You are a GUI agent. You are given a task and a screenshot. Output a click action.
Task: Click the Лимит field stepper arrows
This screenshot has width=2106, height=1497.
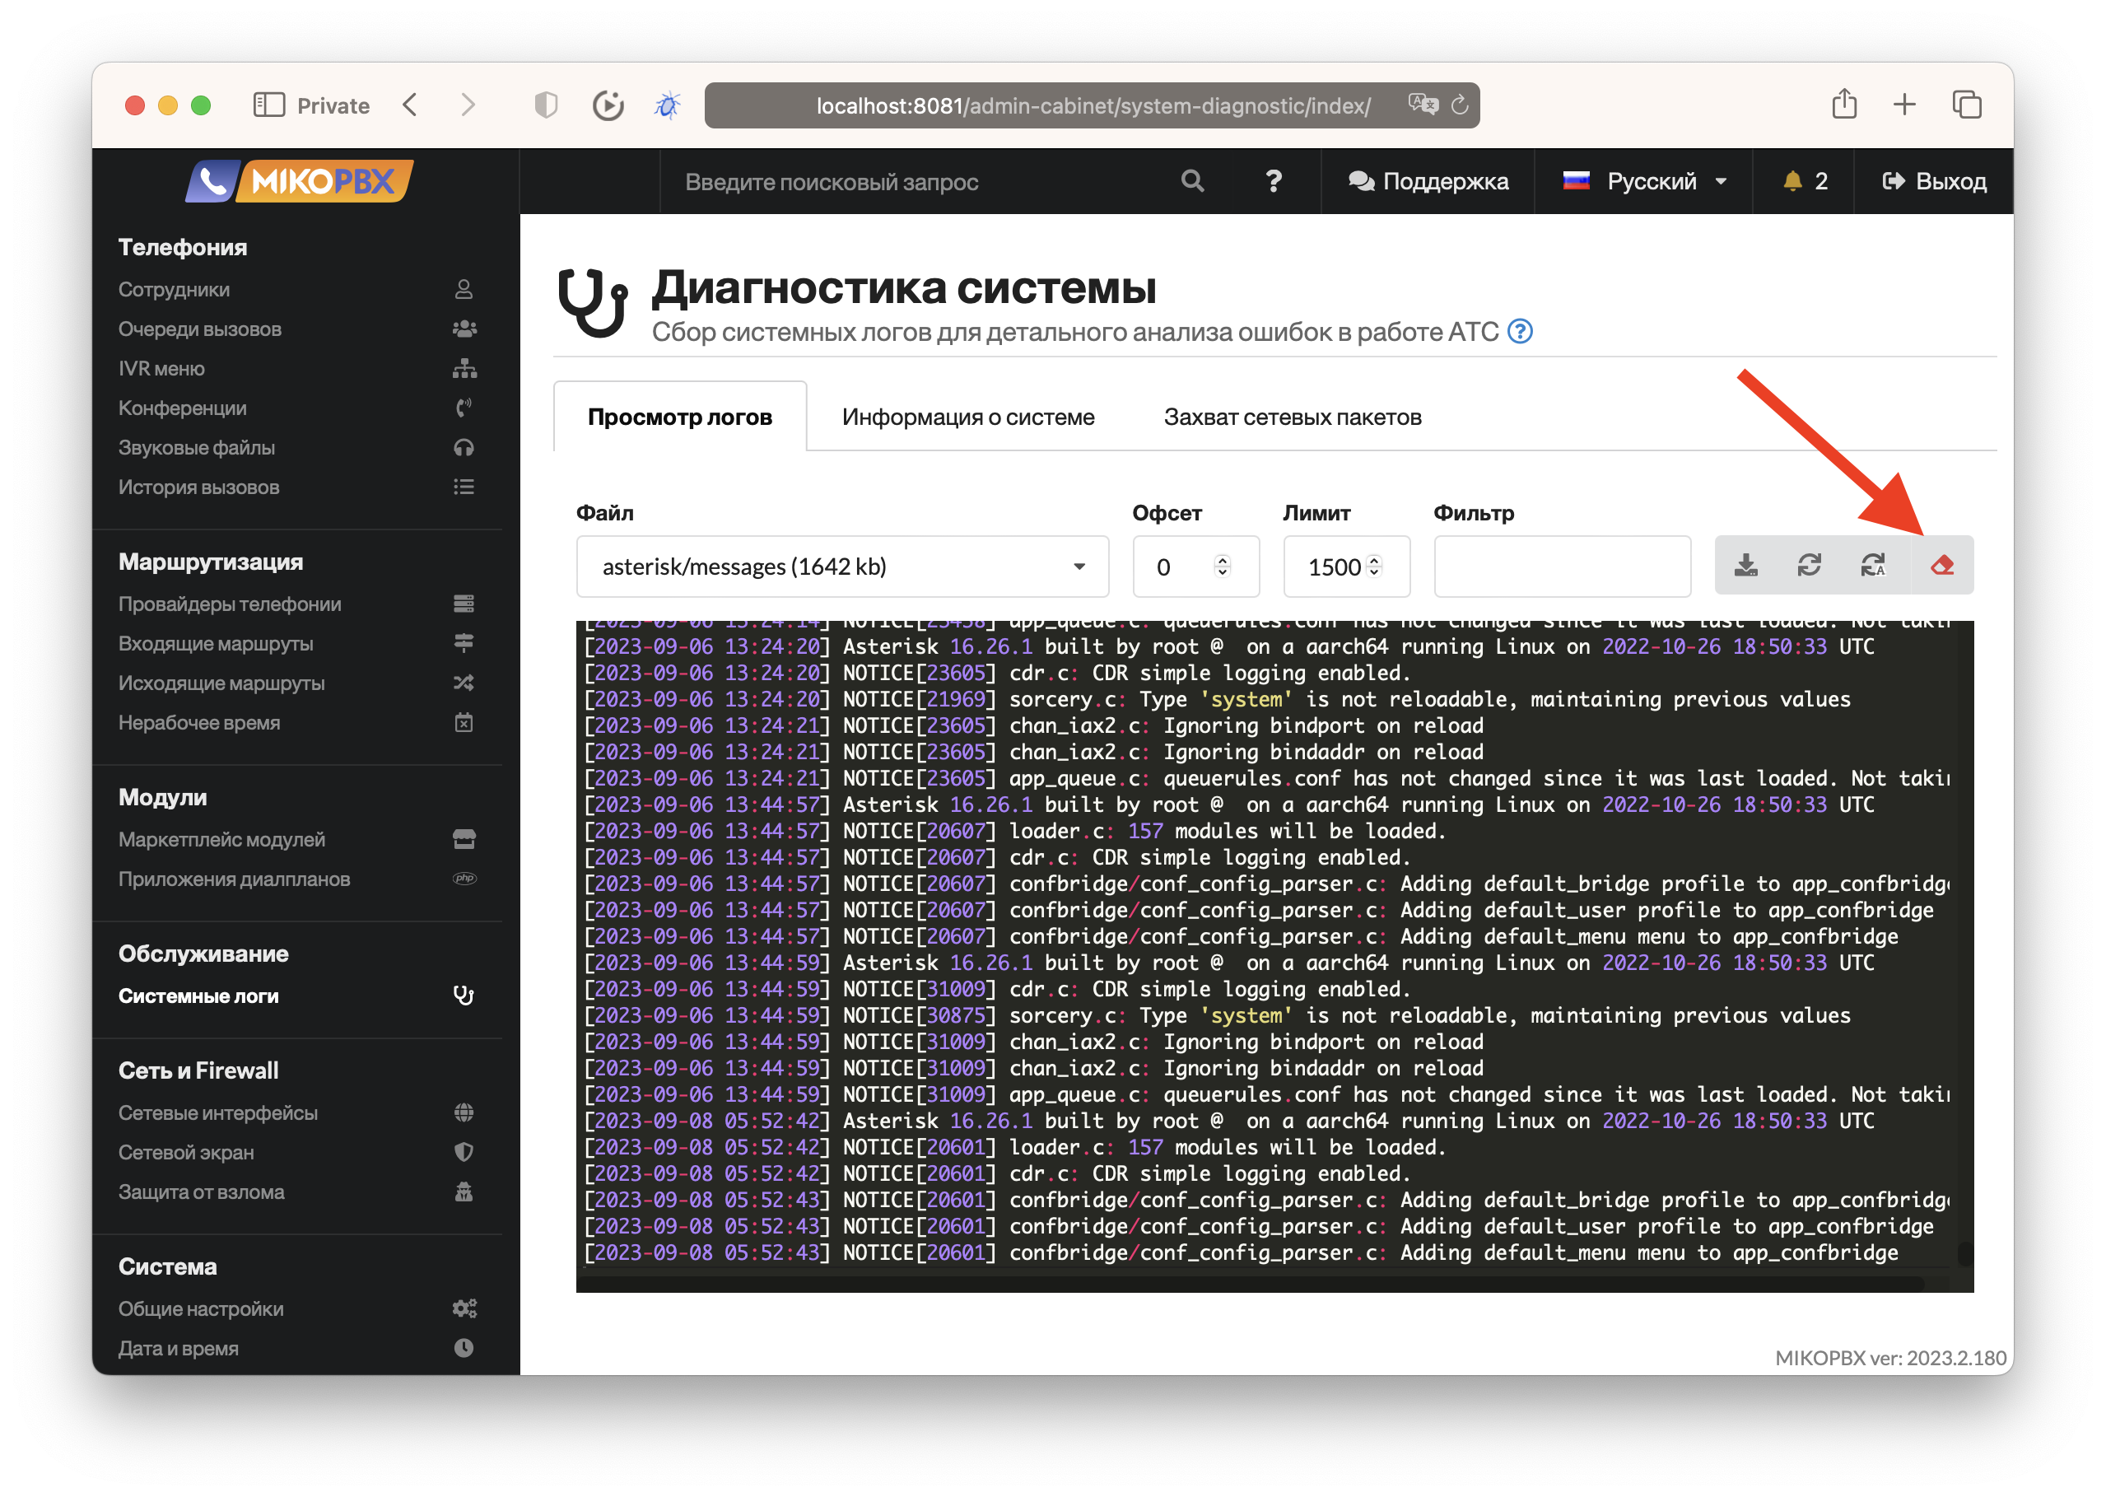(1373, 566)
